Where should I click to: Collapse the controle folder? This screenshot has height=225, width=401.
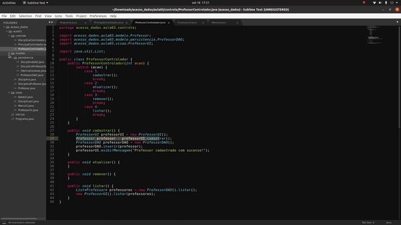tap(9, 36)
